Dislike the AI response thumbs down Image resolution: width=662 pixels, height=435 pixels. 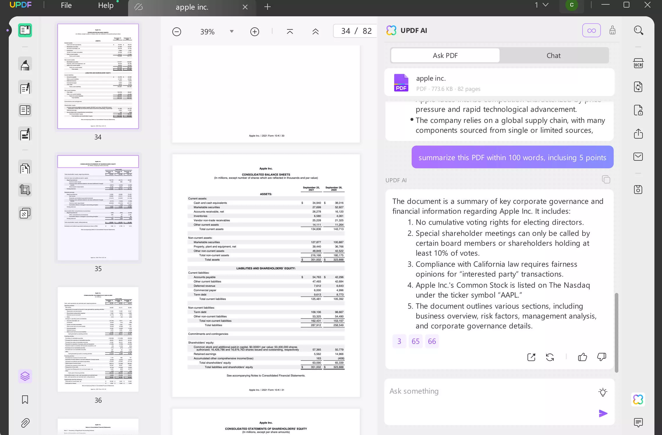point(601,357)
